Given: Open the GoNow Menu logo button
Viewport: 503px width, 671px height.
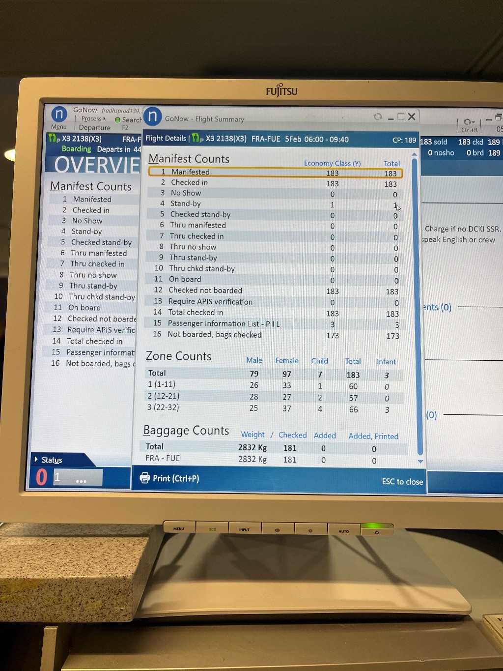Looking at the screenshot, I should pos(59,115).
